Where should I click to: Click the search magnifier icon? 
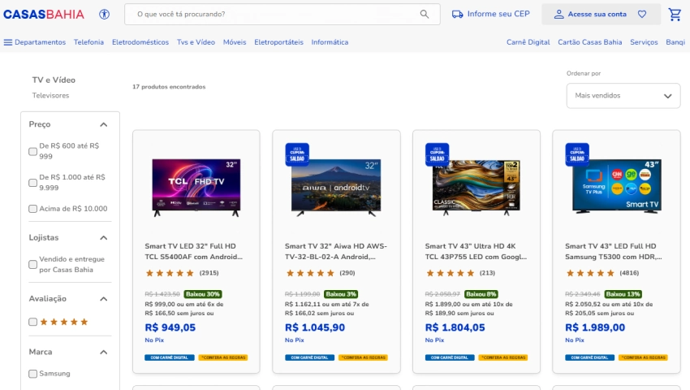tap(425, 14)
